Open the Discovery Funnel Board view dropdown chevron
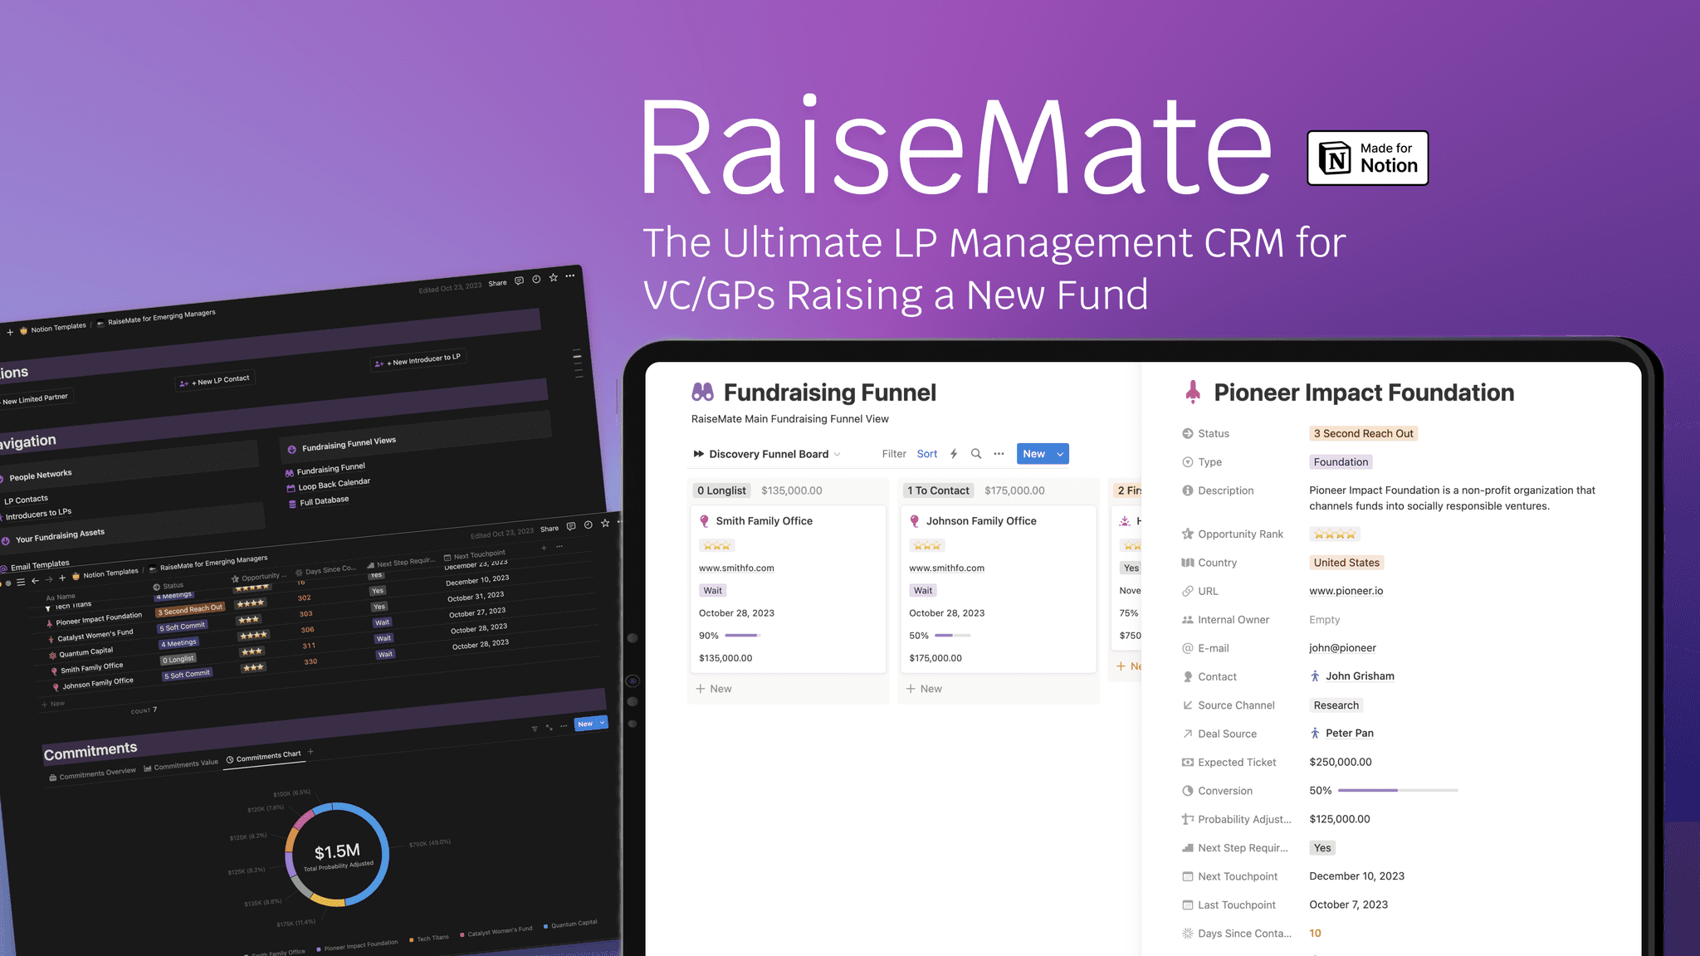The image size is (1700, 956). [837, 454]
